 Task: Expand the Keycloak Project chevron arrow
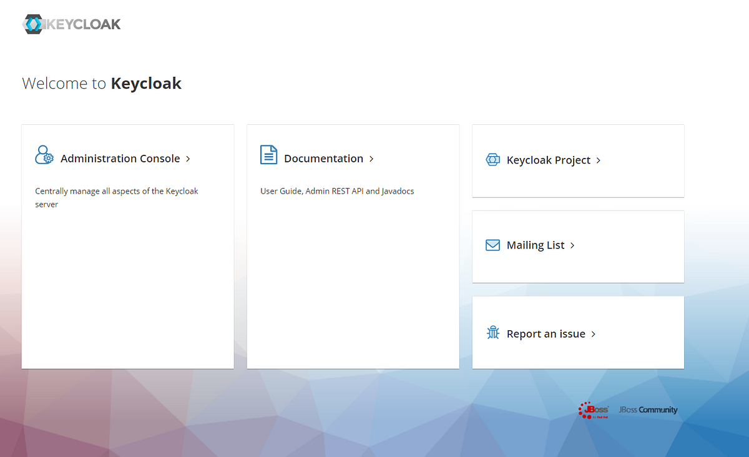[x=598, y=160]
